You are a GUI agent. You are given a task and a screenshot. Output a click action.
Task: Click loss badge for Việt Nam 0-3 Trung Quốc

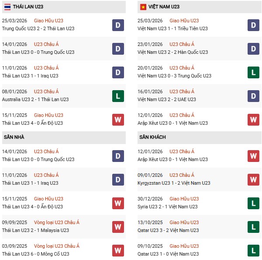254,72
